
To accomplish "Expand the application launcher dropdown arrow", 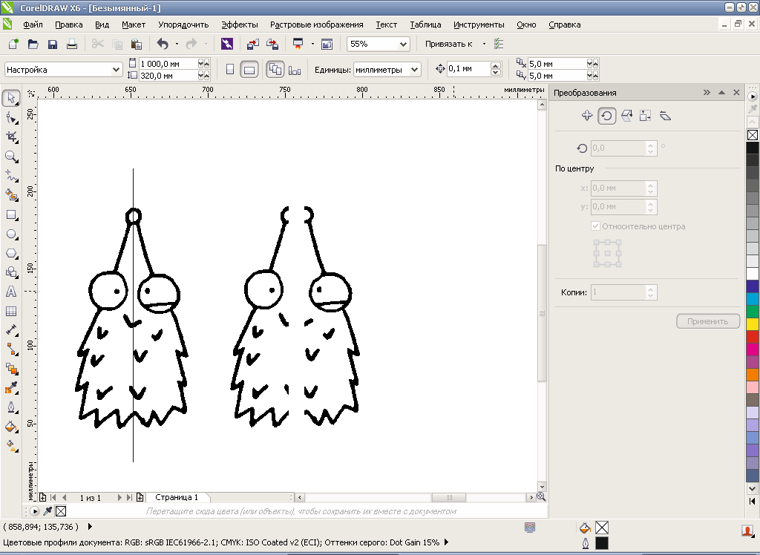I will (x=312, y=44).
